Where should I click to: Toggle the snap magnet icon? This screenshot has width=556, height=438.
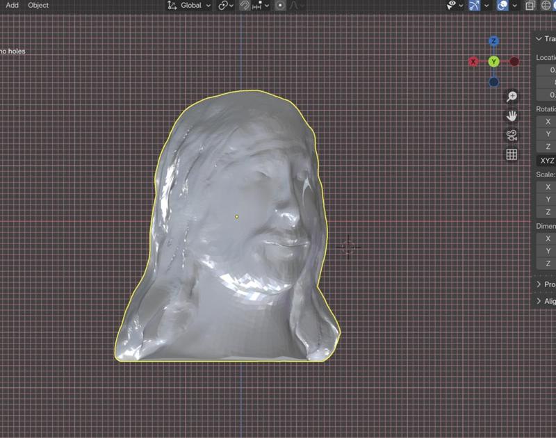point(245,6)
